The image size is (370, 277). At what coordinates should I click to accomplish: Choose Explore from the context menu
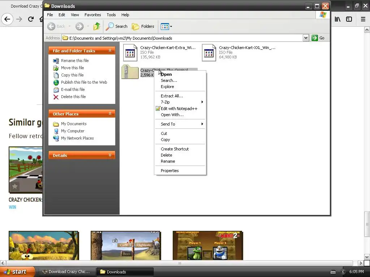(180, 87)
